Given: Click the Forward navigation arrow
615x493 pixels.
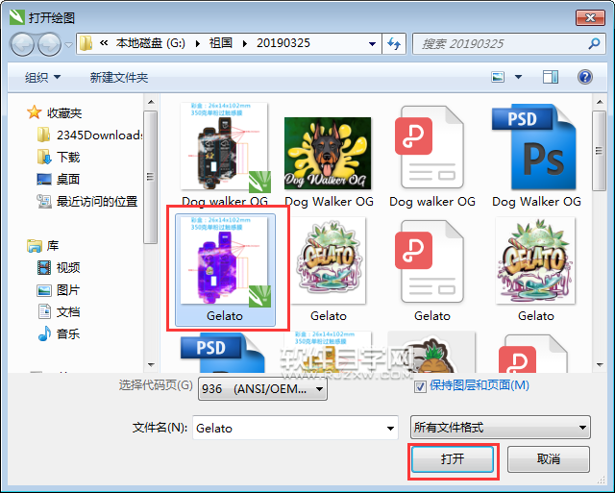Looking at the screenshot, I should (49, 44).
